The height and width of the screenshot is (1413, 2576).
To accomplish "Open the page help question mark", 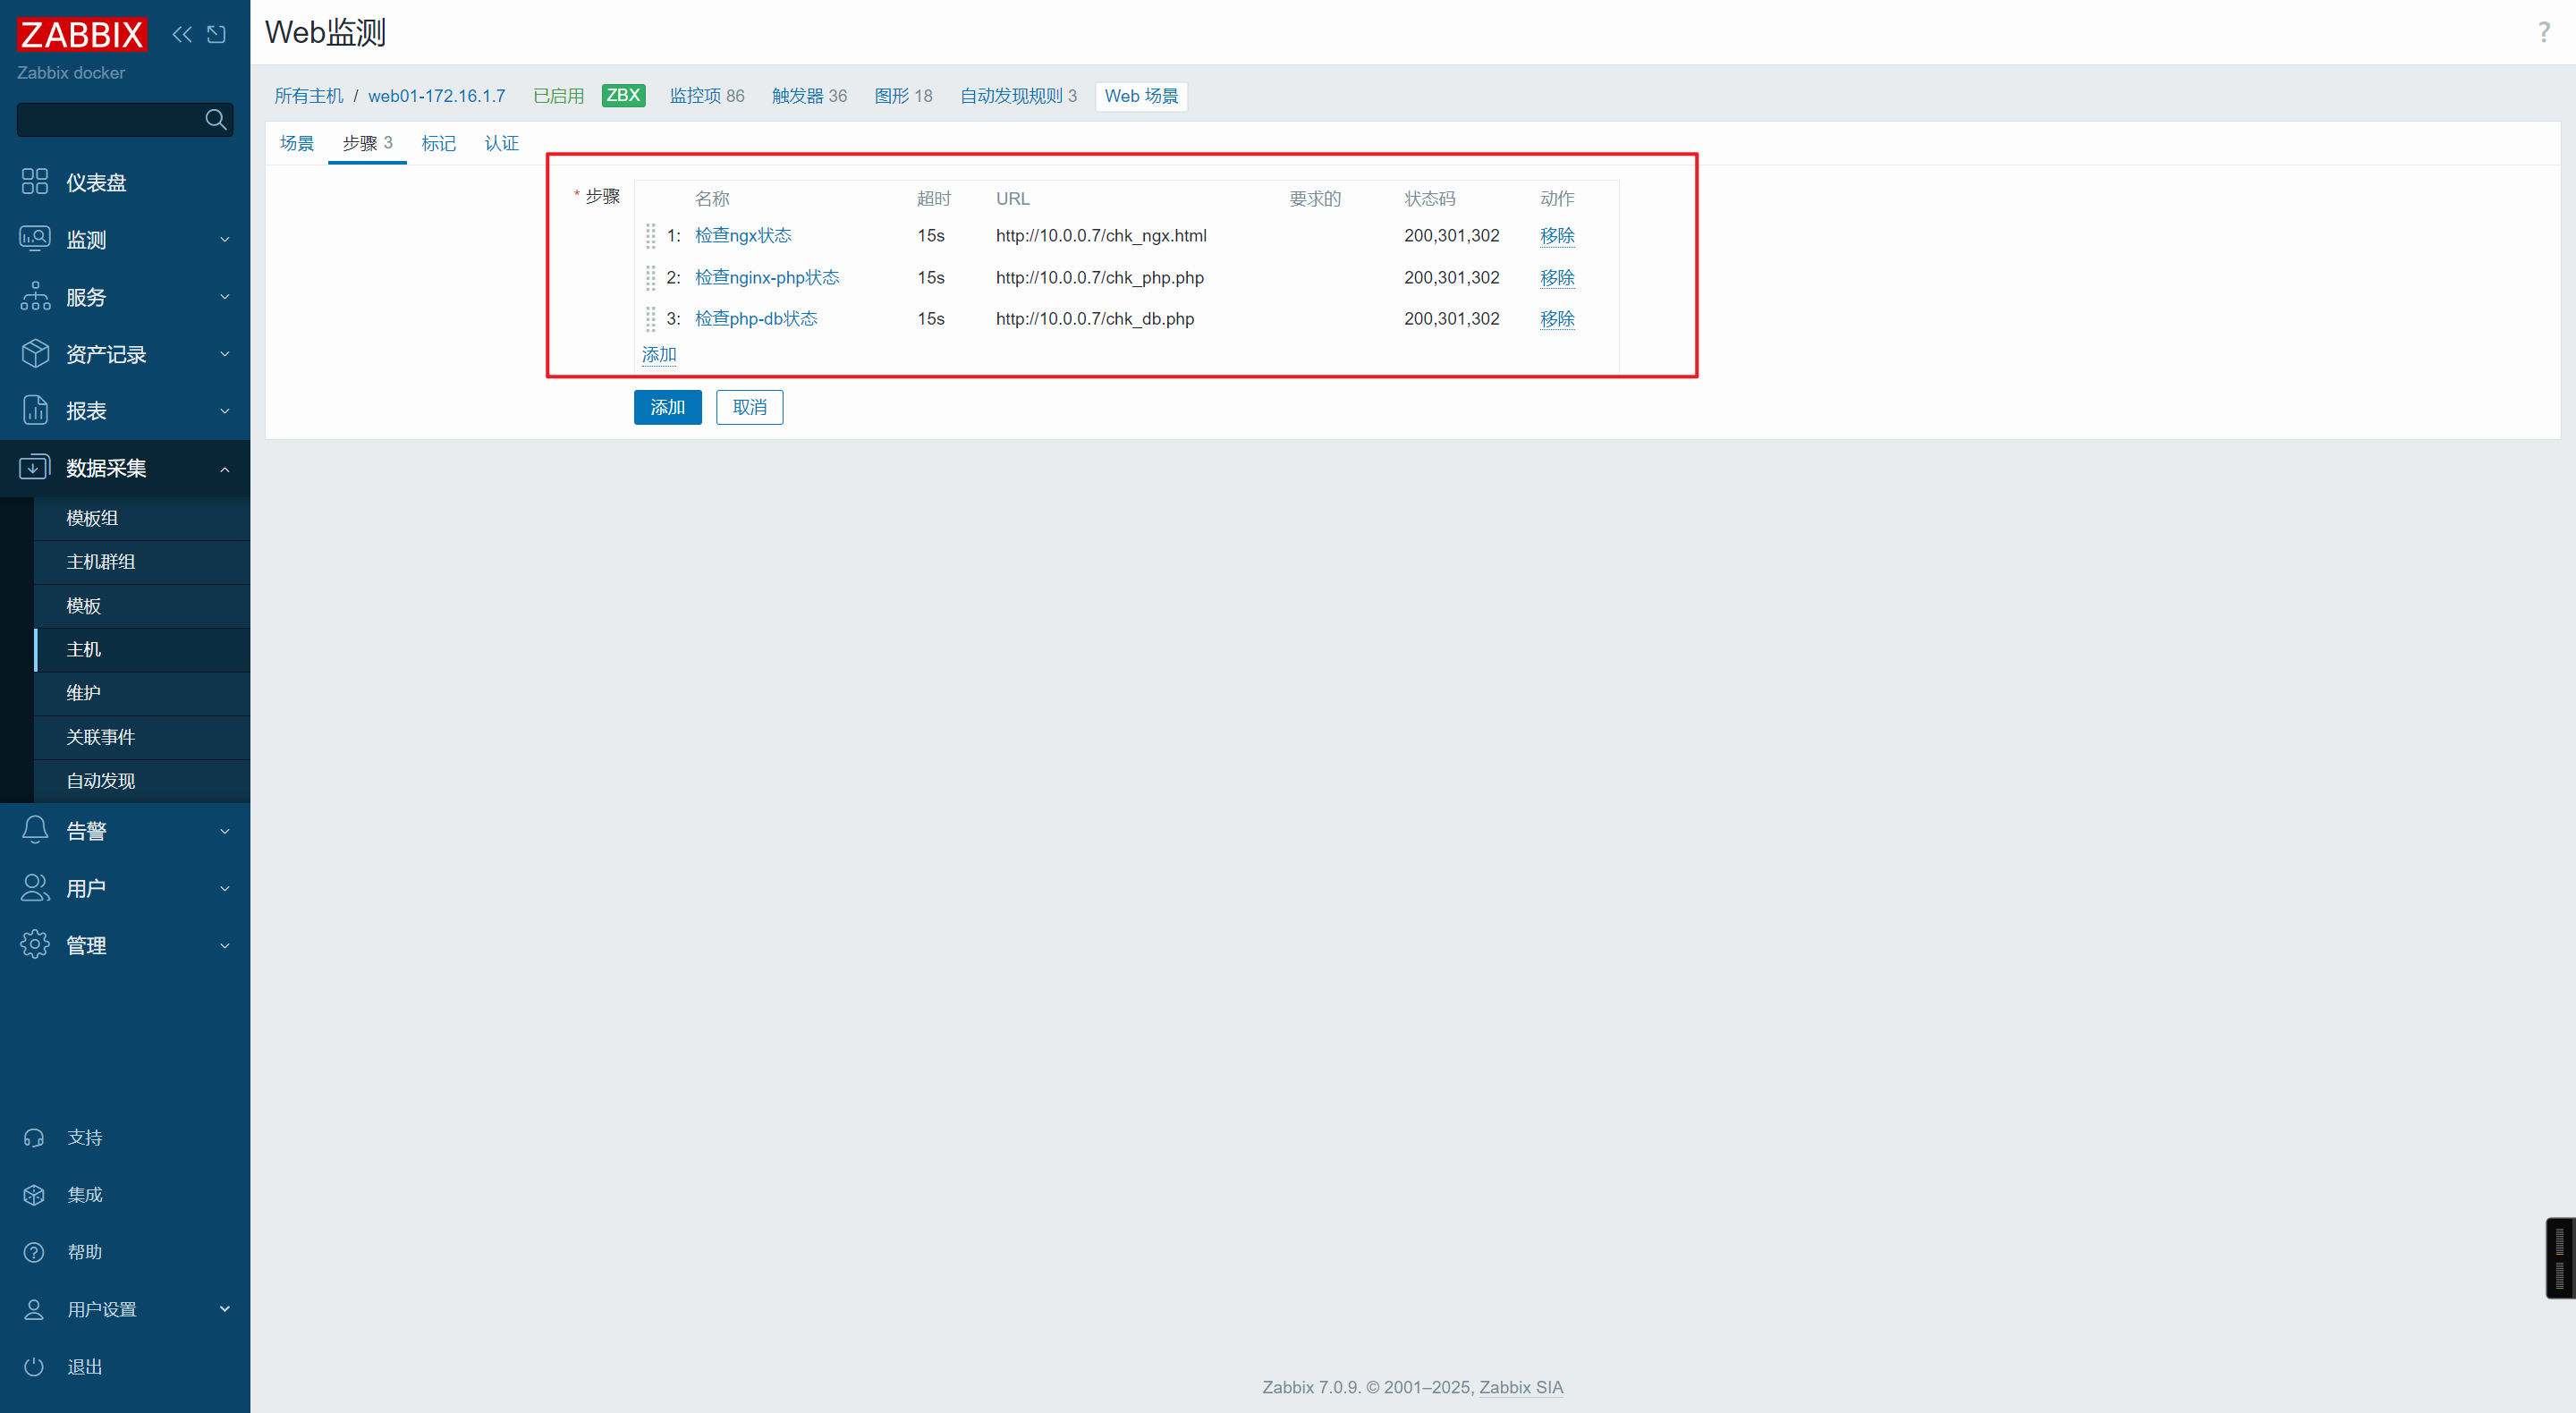I will pos(2544,32).
